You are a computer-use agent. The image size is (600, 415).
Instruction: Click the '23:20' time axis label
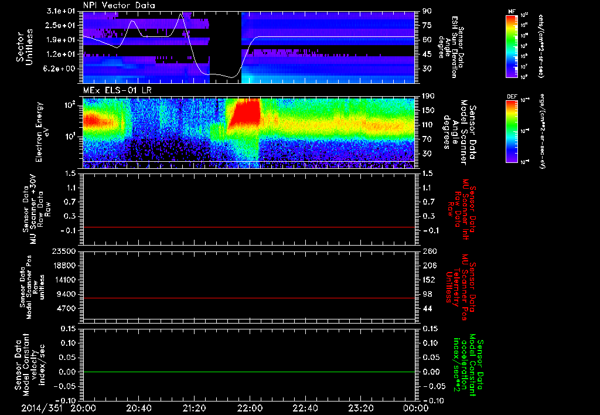pyautogui.click(x=360, y=408)
